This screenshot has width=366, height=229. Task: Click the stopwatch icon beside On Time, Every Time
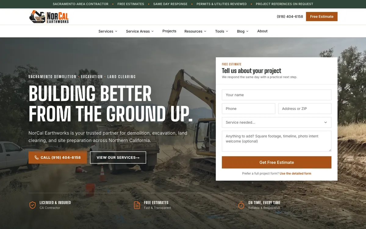[x=241, y=205]
